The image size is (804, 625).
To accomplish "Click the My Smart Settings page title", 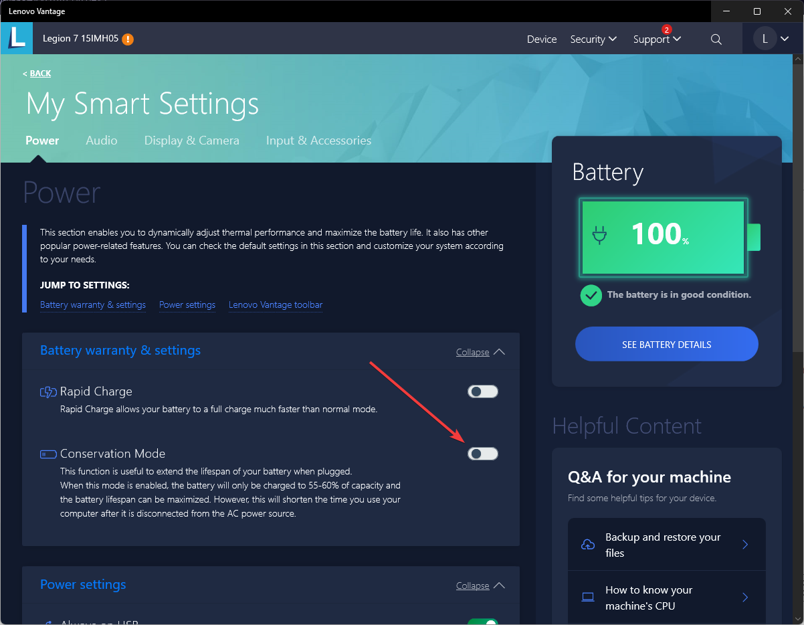I will [x=142, y=104].
